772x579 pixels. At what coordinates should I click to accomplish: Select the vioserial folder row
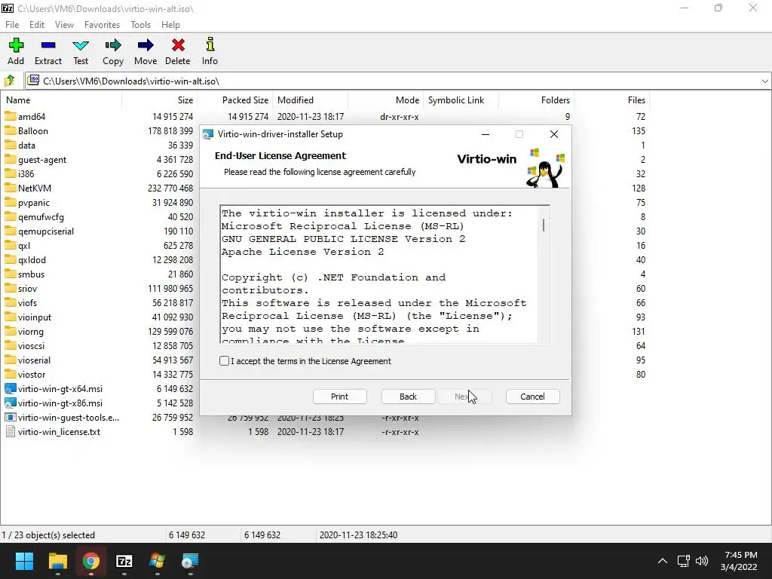click(x=100, y=360)
